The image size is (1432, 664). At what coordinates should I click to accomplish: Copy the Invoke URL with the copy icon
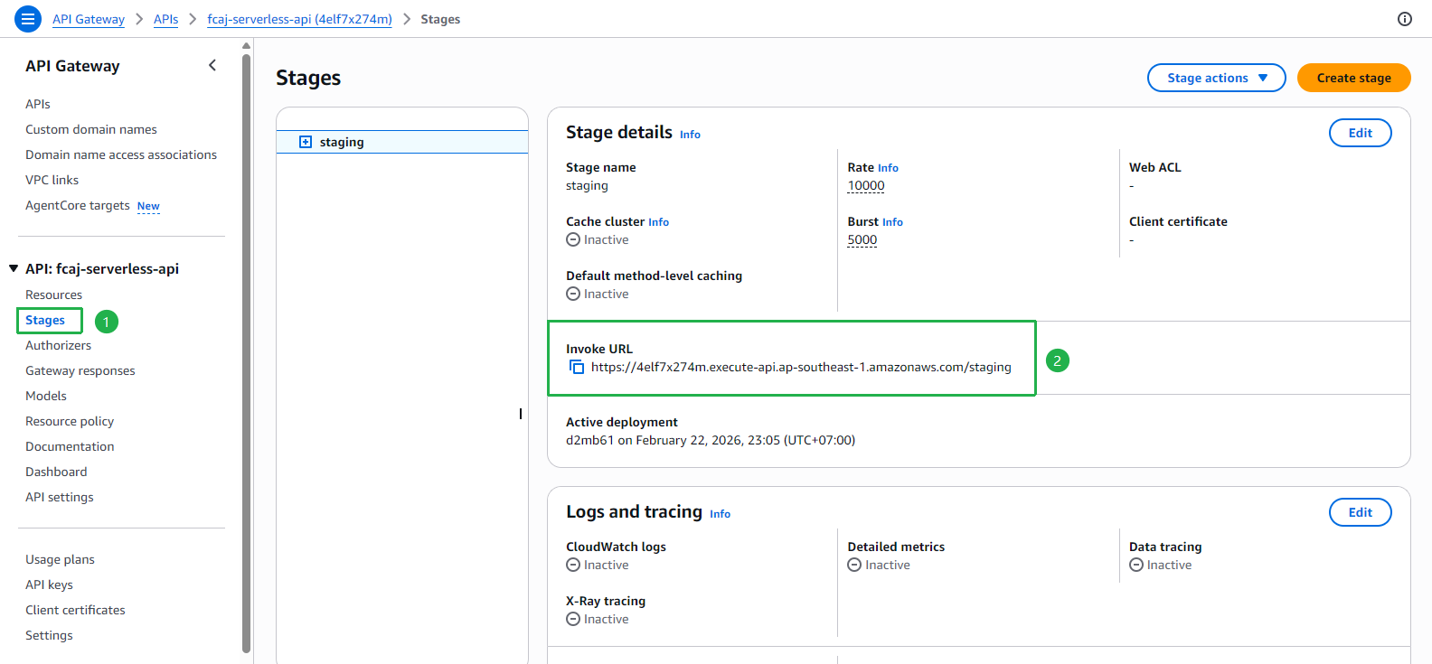point(577,367)
